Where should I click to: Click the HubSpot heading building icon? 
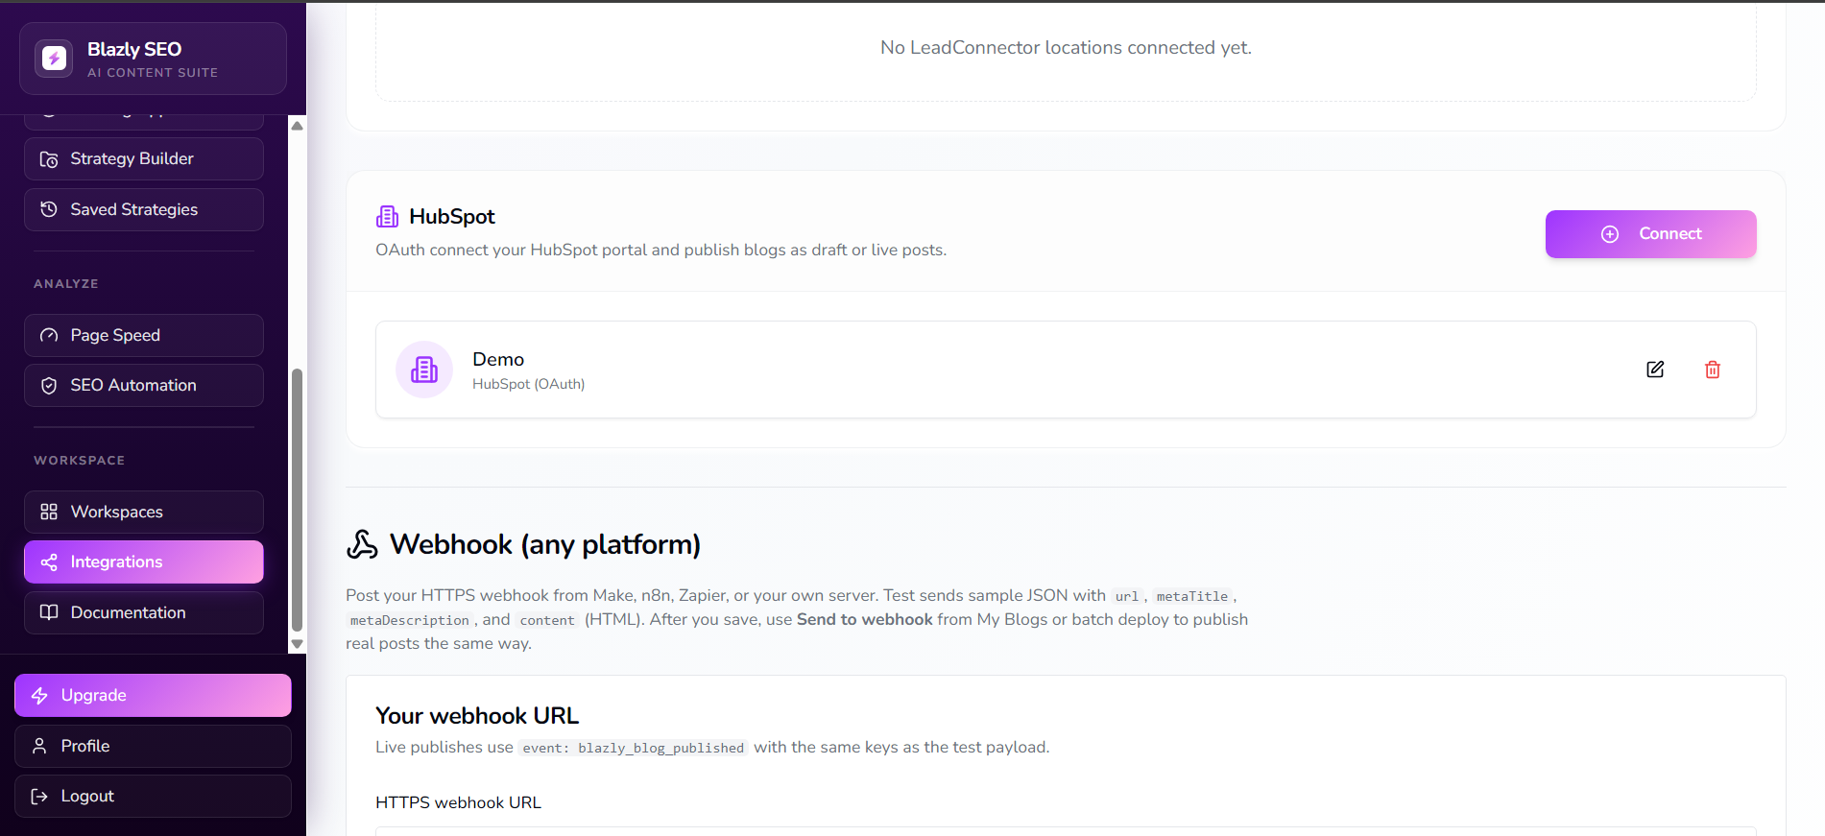point(387,217)
